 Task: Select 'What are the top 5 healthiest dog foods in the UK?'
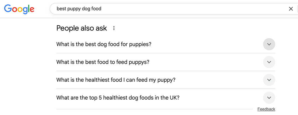coord(118,98)
